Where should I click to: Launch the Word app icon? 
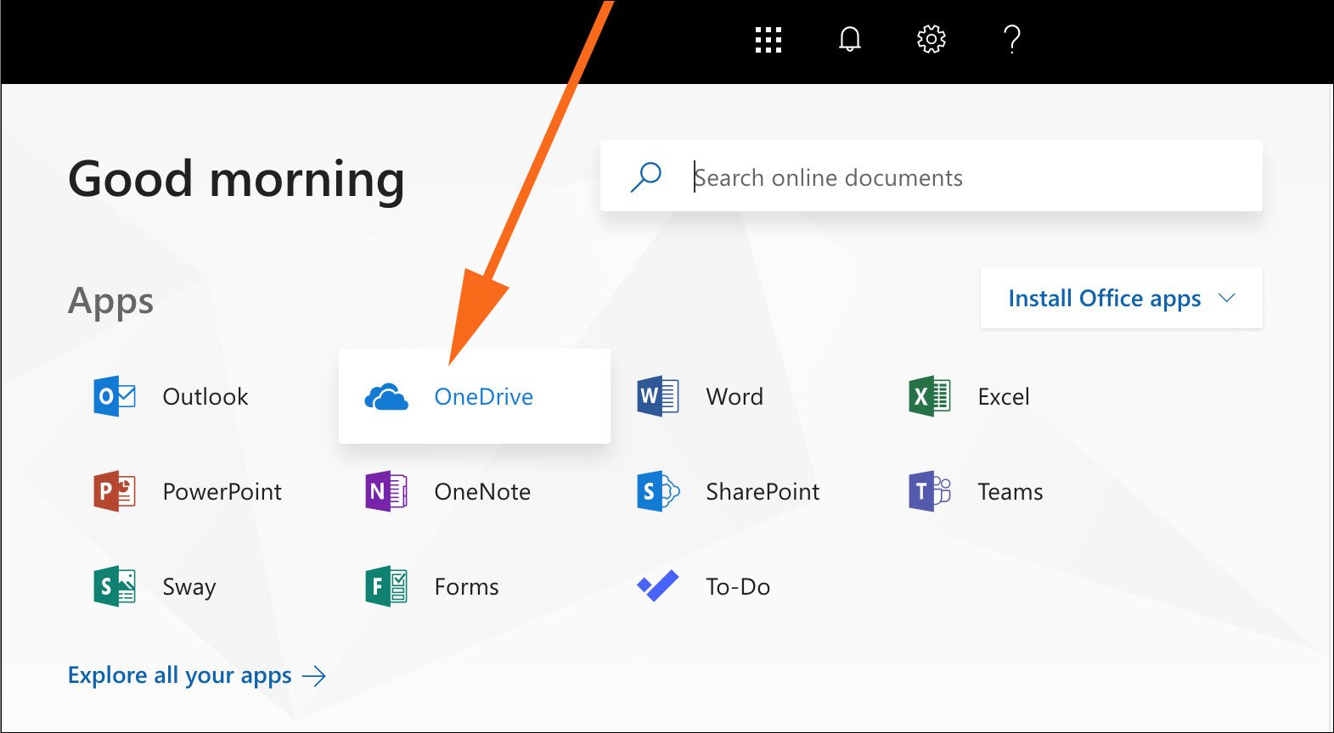coord(658,396)
